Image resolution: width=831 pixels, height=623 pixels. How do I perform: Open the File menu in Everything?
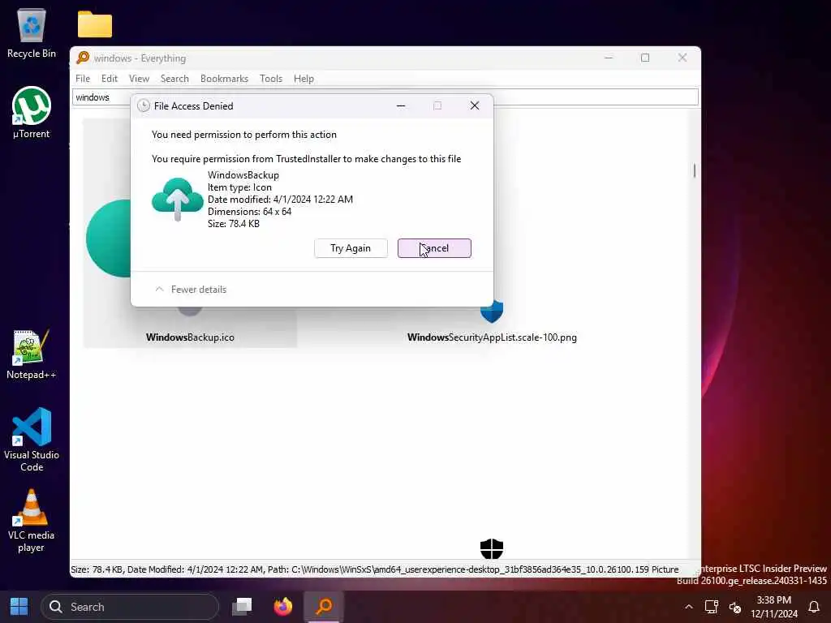(83, 79)
